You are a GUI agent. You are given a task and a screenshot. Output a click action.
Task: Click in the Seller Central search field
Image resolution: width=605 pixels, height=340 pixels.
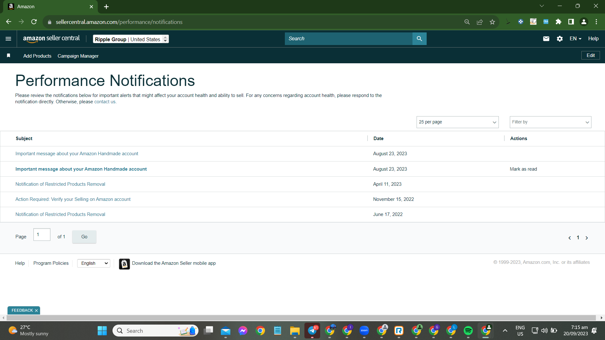click(x=349, y=39)
